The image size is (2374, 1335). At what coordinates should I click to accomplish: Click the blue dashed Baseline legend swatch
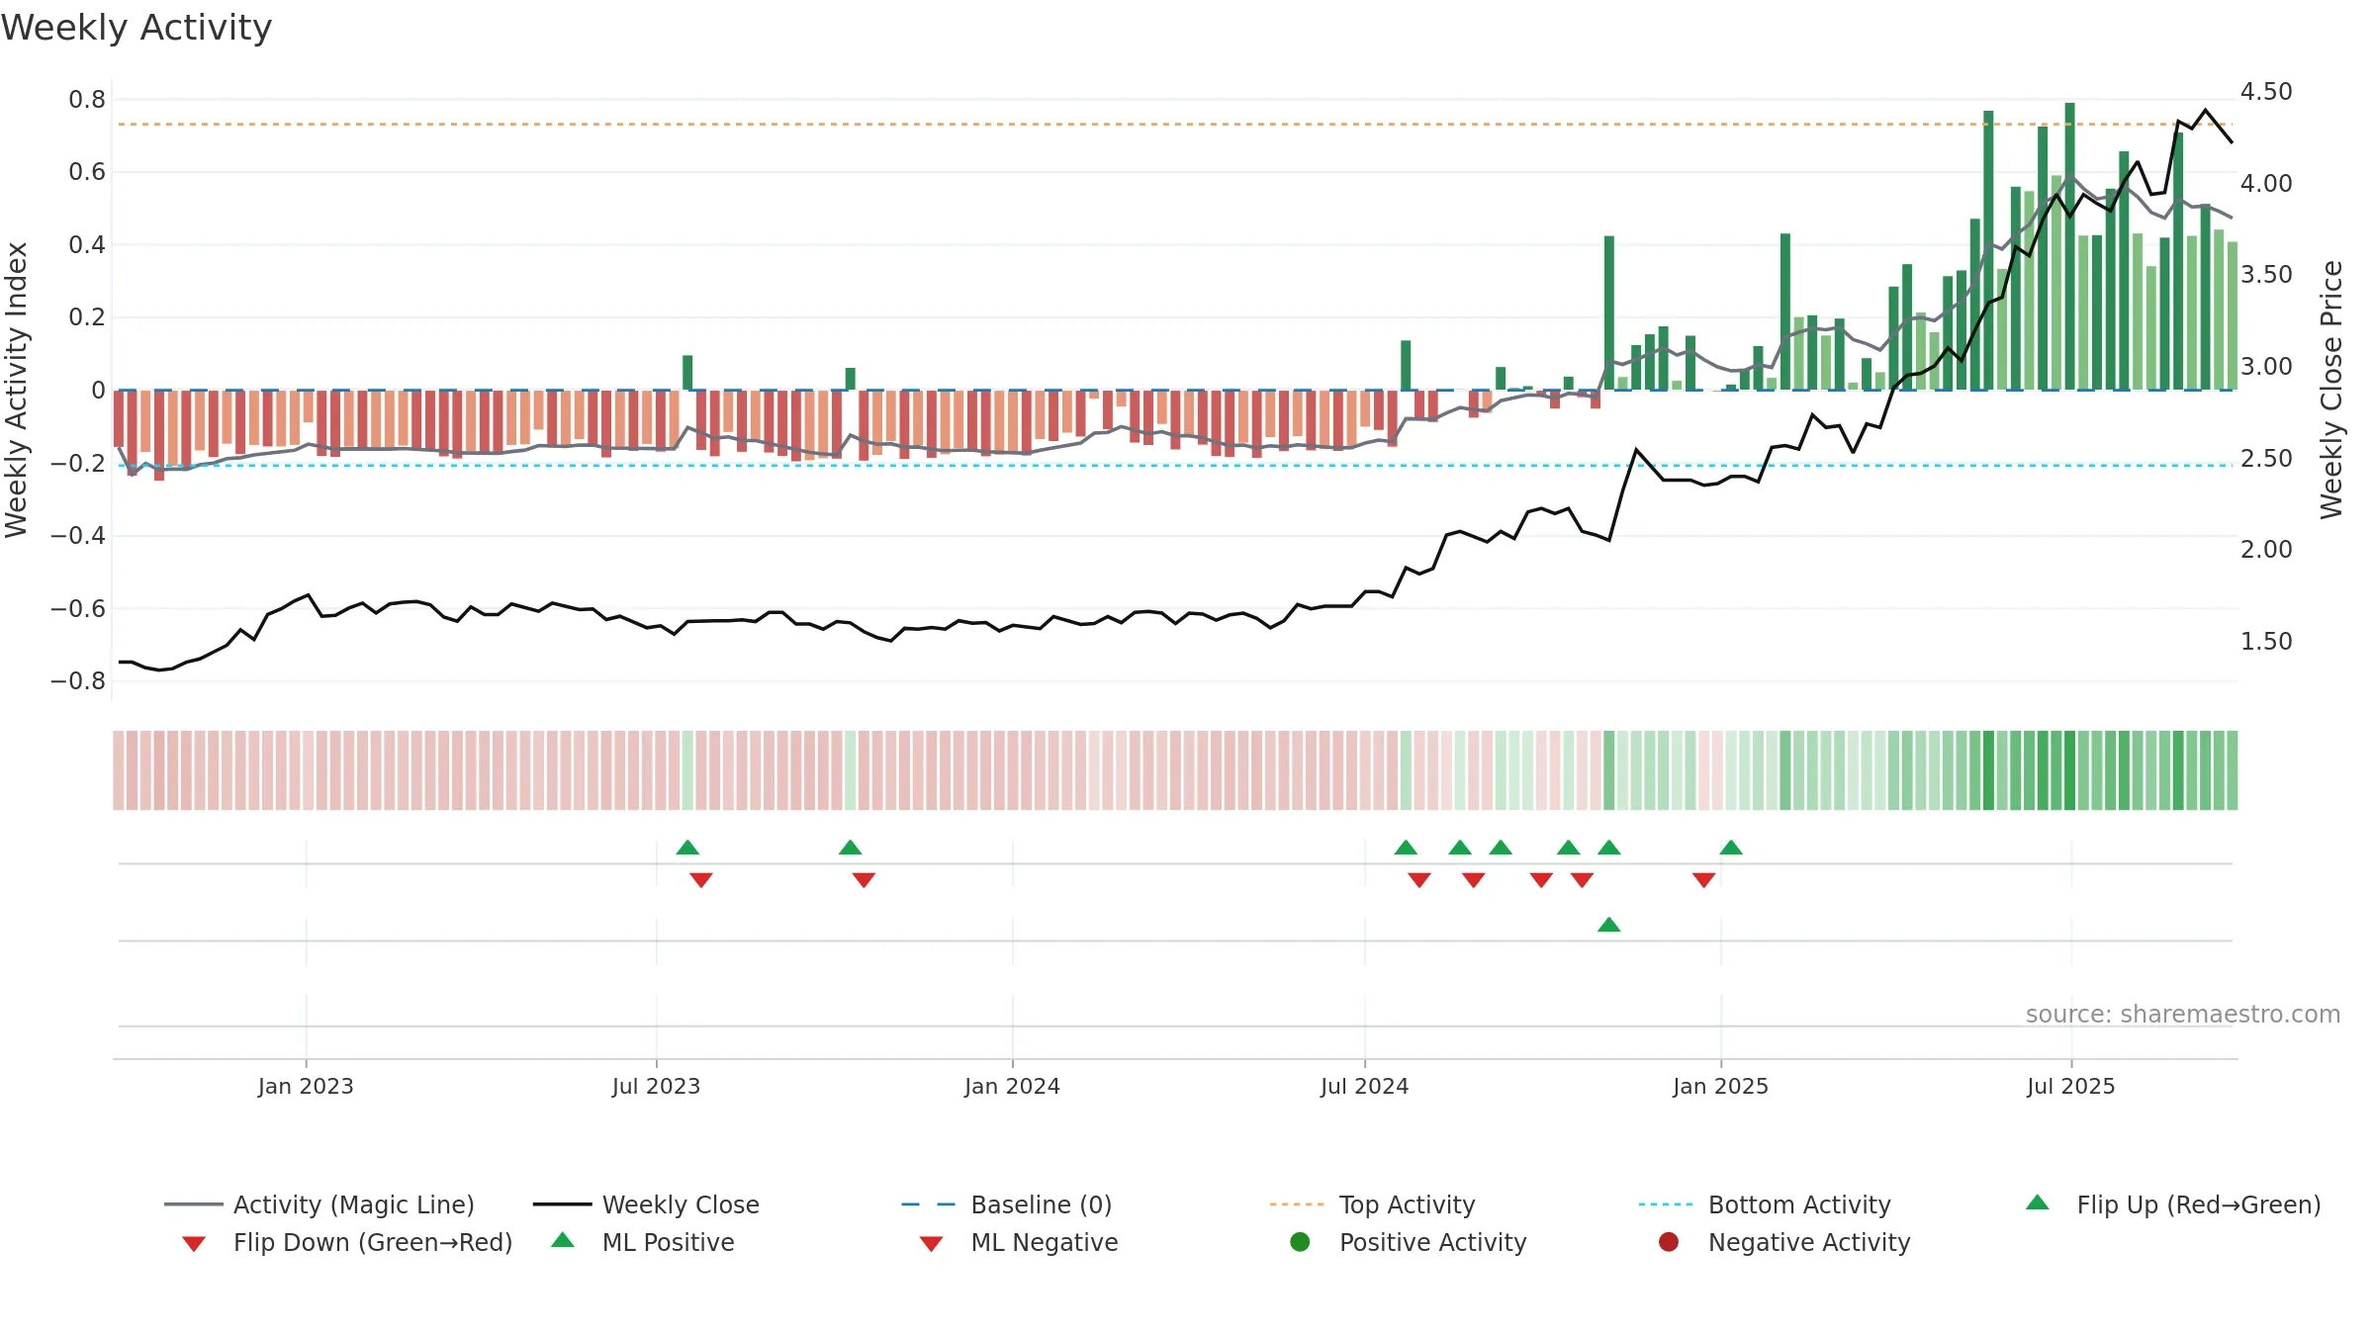(929, 1204)
